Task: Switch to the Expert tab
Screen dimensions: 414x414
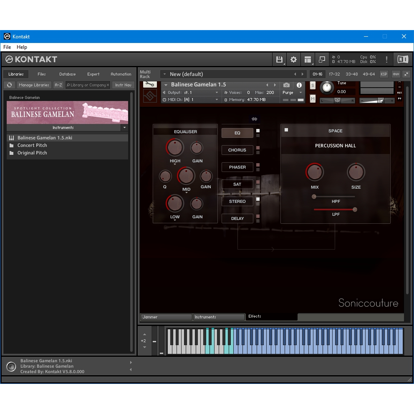Action: [x=93, y=74]
